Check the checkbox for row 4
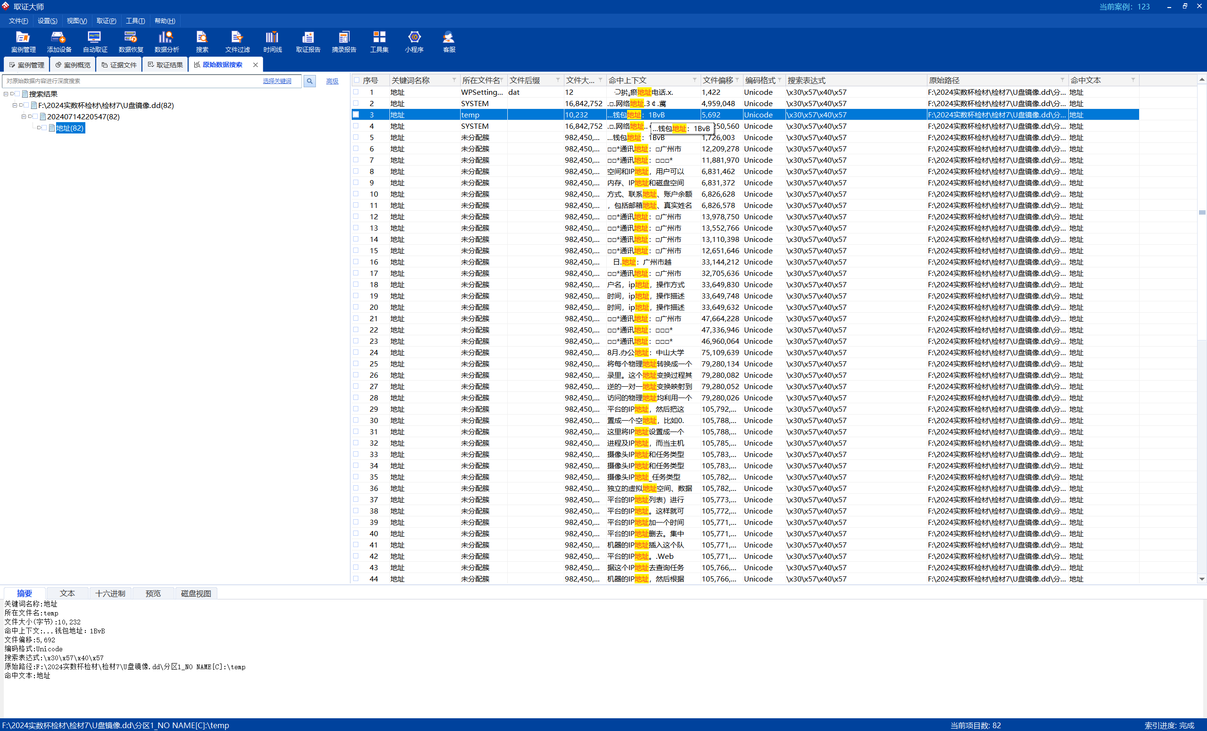Image resolution: width=1207 pixels, height=731 pixels. (x=356, y=125)
